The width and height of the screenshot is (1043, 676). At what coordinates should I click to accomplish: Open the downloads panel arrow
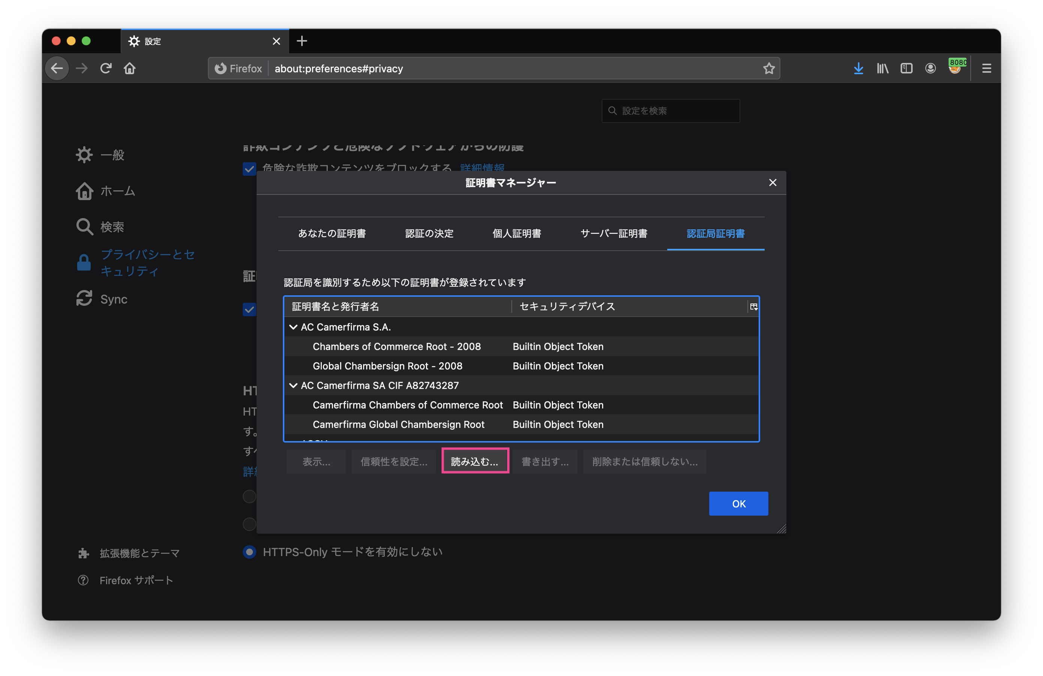[859, 69]
